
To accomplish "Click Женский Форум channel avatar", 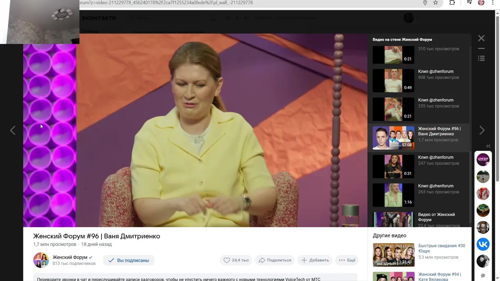I will tap(41, 260).
